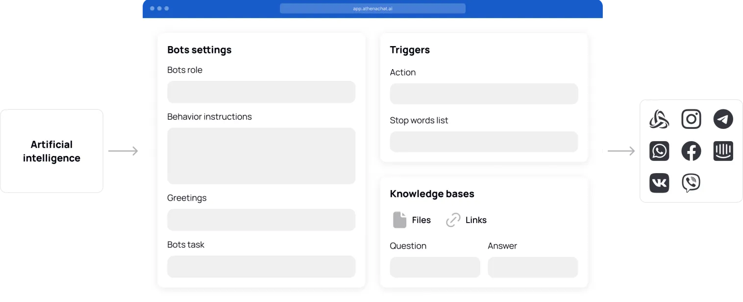This screenshot has height=302, width=743.
Task: Select the Bots task field
Action: tap(261, 267)
